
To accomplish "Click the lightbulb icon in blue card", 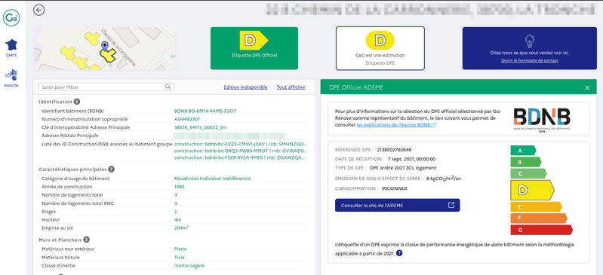I will coord(530,41).
